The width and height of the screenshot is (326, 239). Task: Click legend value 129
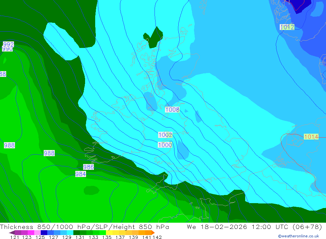point(67,237)
